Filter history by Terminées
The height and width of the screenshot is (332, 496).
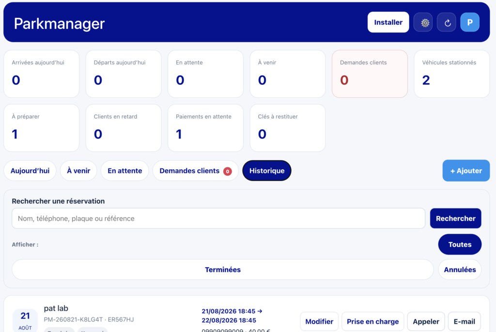point(223,270)
